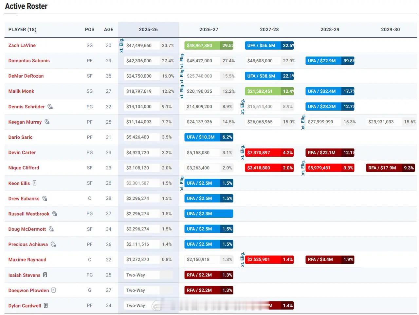This screenshot has width=419, height=315.
Task: Open Nique Clifford's player page
Action: coord(24,168)
